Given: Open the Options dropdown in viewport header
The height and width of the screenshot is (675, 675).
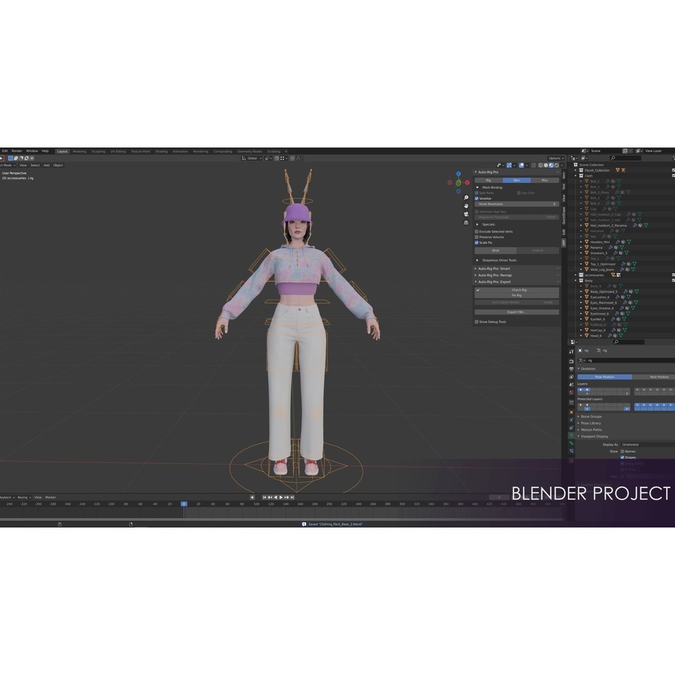Looking at the screenshot, I should tap(556, 158).
